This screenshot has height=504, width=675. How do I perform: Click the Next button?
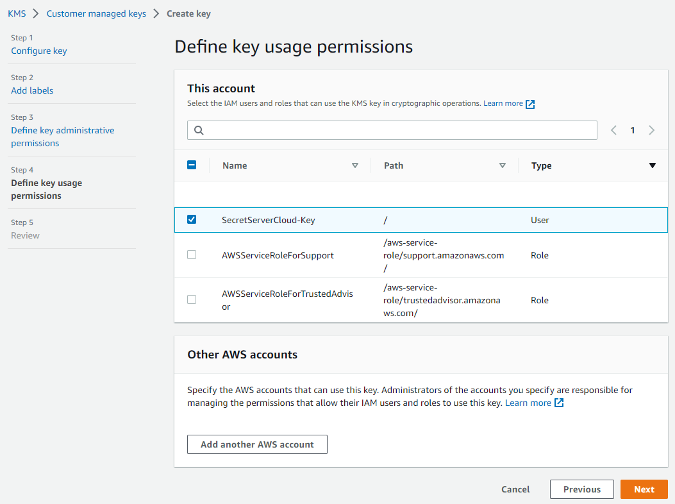644,489
